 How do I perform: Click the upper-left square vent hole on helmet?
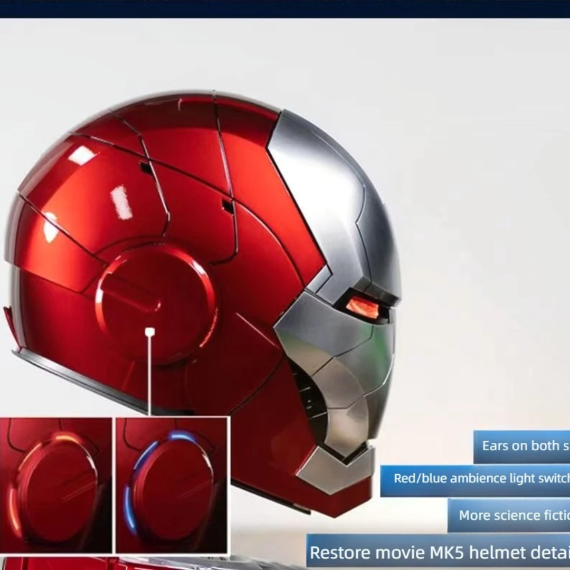pos(146,168)
